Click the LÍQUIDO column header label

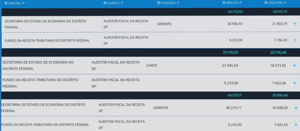coord(275,3)
